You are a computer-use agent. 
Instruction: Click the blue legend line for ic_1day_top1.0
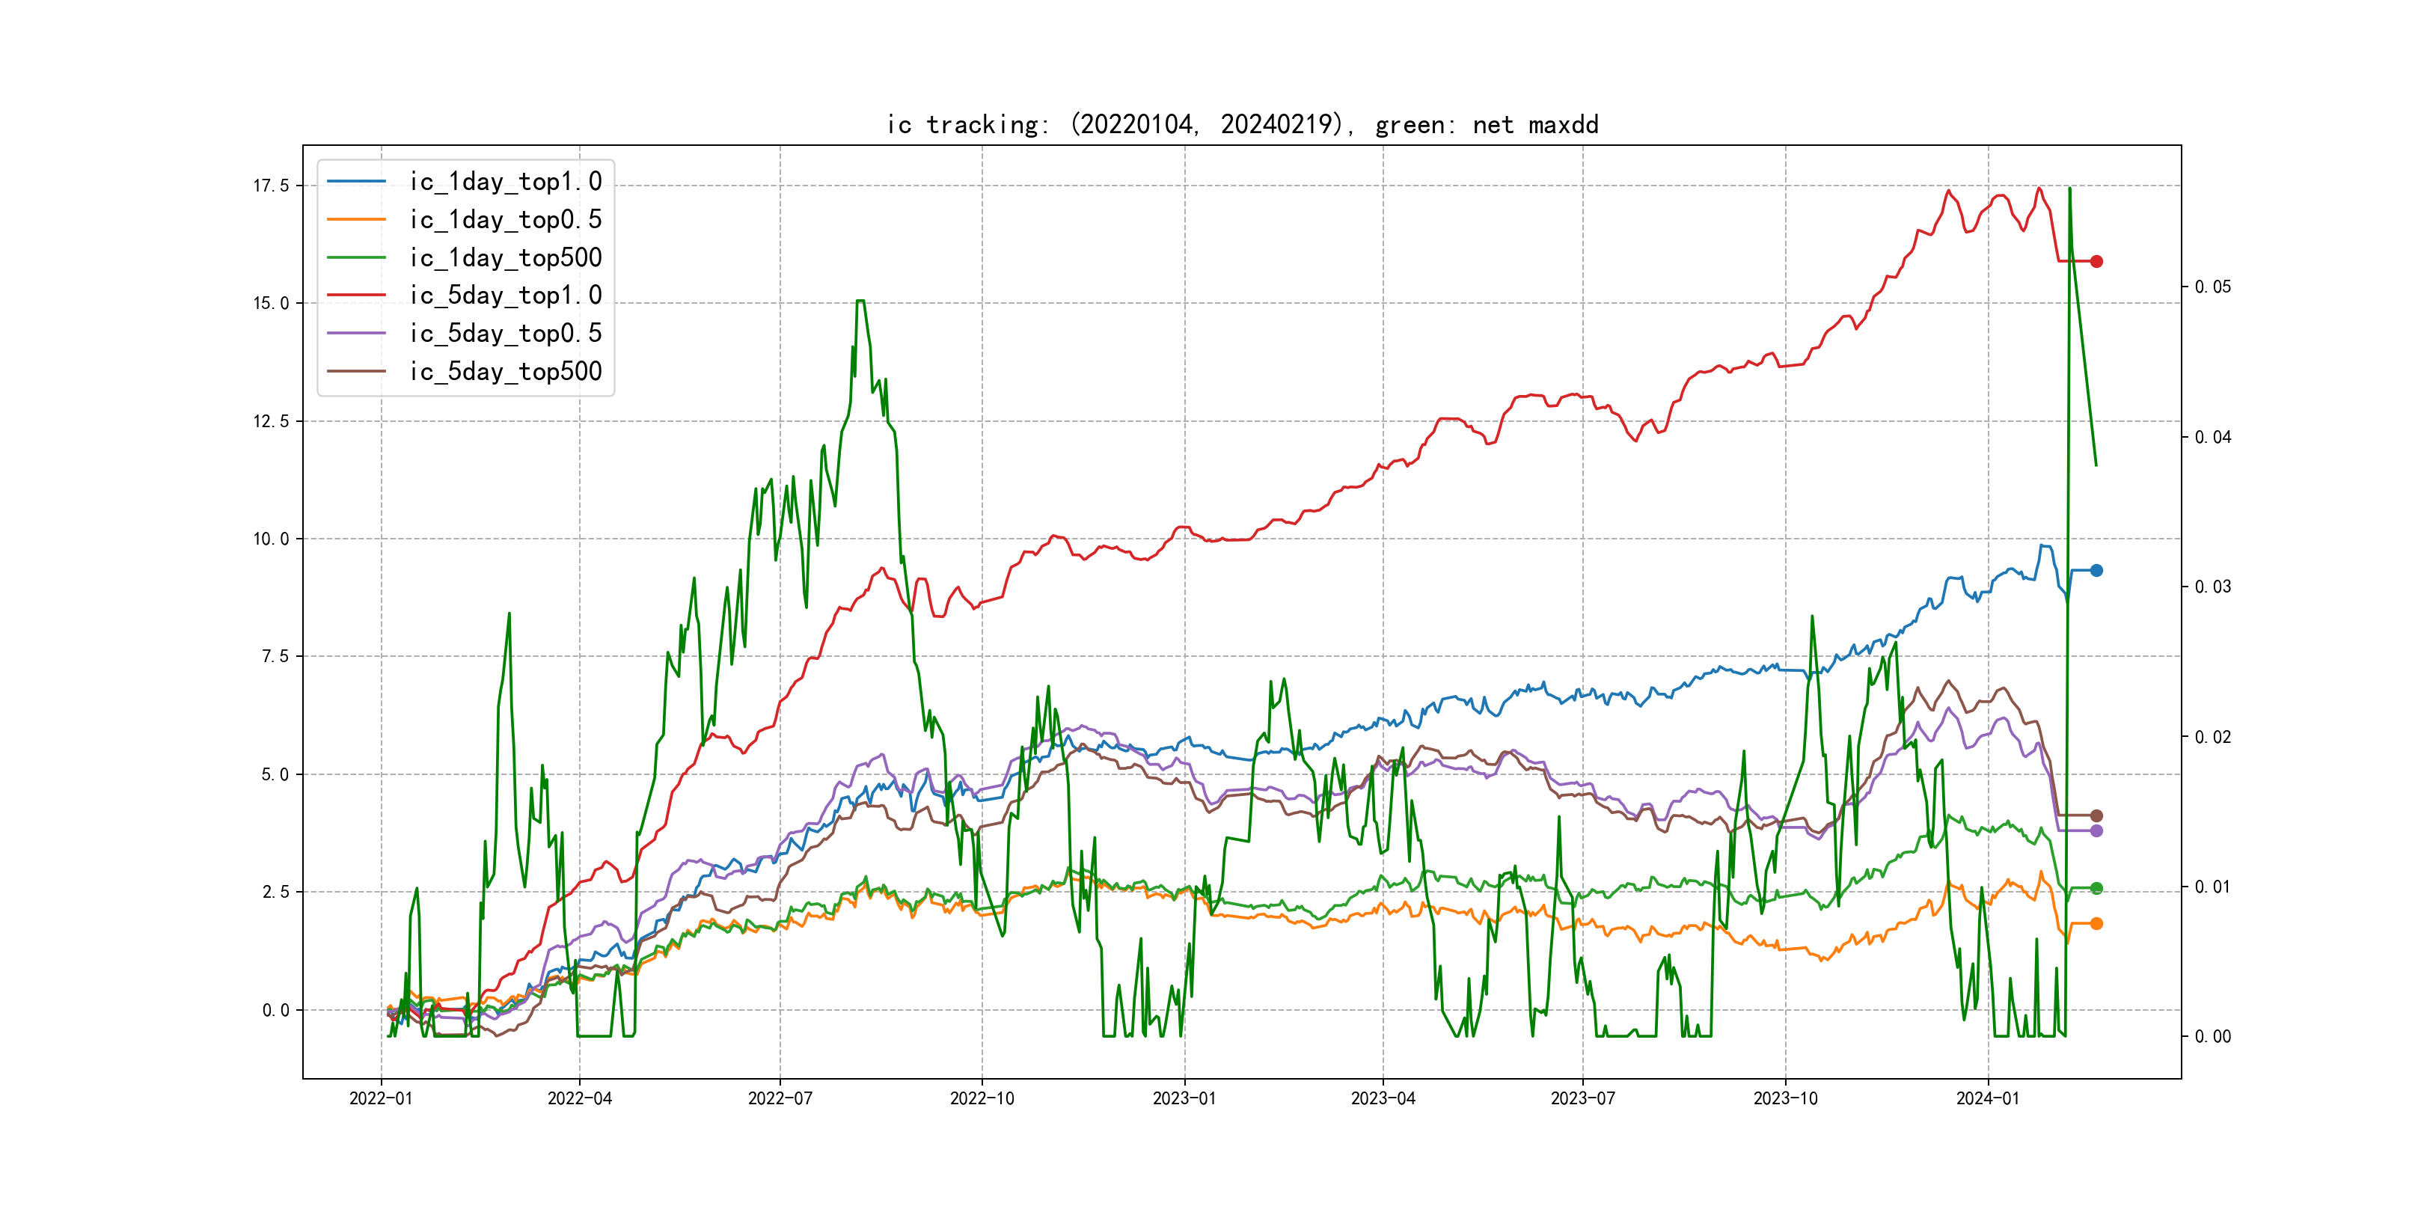(x=355, y=182)
